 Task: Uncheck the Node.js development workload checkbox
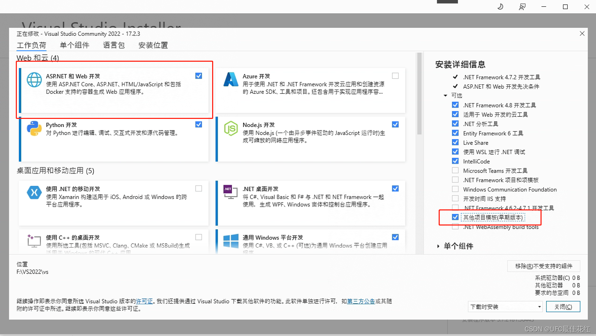coord(395,125)
